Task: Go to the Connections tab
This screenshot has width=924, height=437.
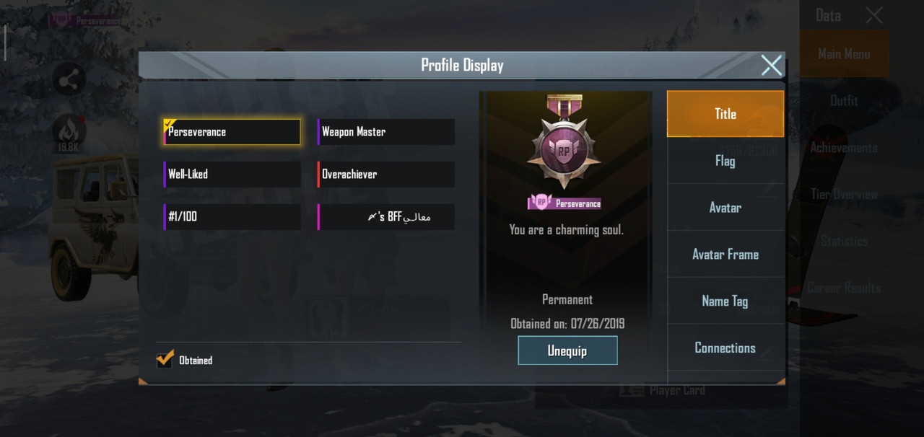Action: pos(725,348)
